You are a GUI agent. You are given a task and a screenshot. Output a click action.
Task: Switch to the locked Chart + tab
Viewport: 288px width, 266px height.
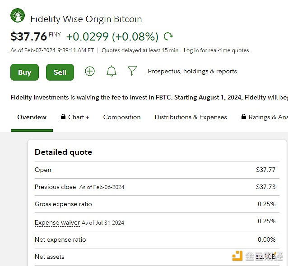tap(75, 117)
